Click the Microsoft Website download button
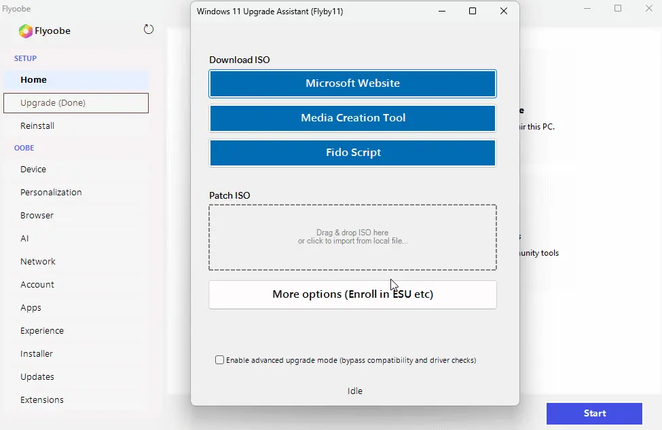 click(352, 83)
